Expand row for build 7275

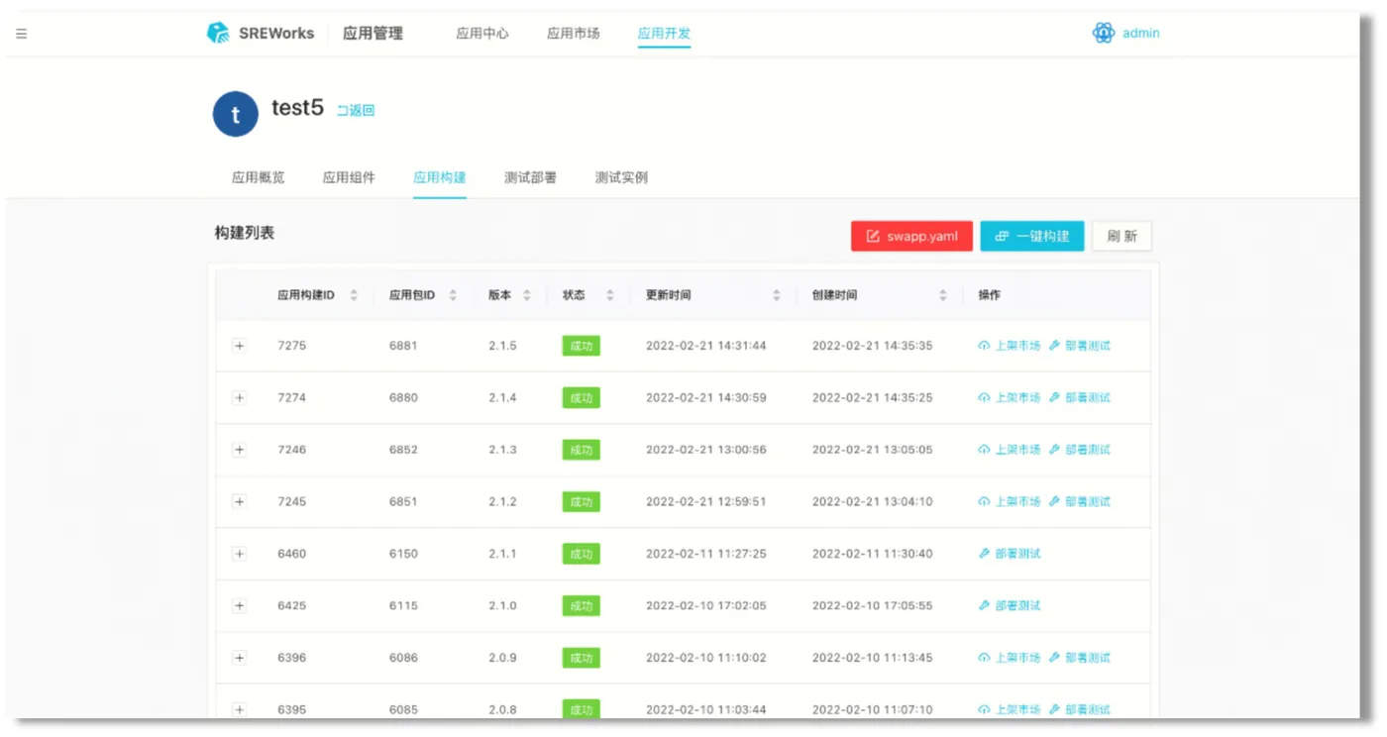point(239,346)
